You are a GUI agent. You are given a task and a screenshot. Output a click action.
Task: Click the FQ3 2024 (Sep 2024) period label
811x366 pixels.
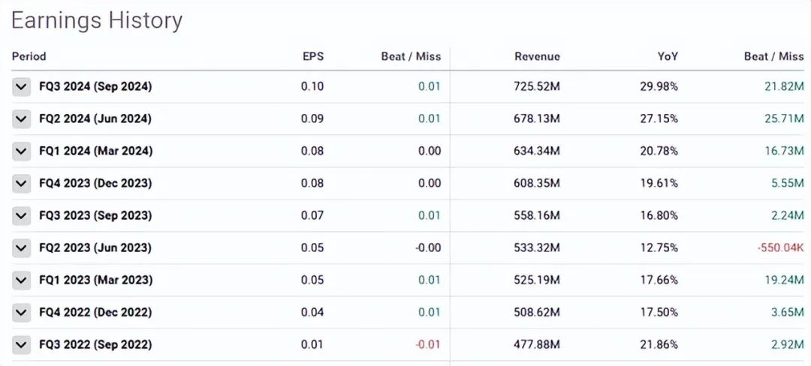95,86
